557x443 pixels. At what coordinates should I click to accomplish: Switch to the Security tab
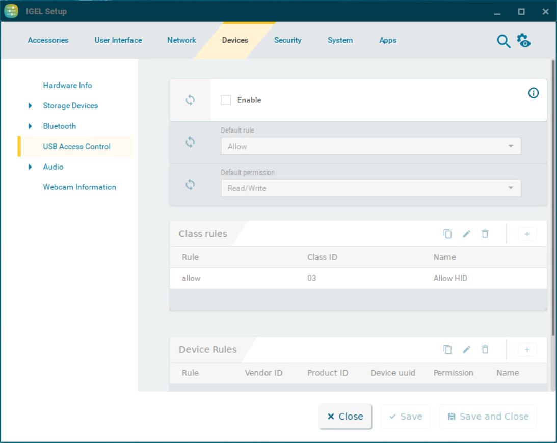point(287,40)
